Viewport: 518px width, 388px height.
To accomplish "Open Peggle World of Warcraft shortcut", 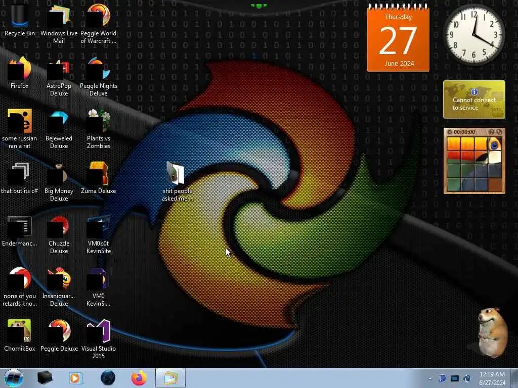I will tap(99, 24).
